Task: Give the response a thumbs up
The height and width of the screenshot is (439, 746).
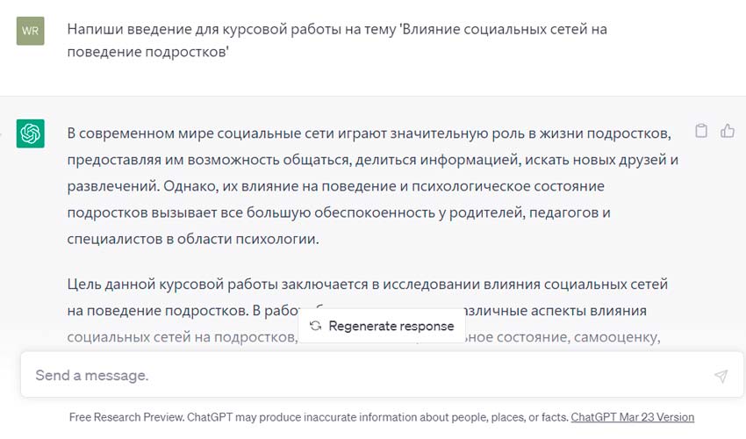Action: pyautogui.click(x=727, y=131)
